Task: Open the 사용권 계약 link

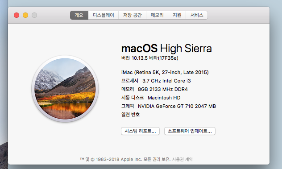Action: pyautogui.click(x=182, y=159)
